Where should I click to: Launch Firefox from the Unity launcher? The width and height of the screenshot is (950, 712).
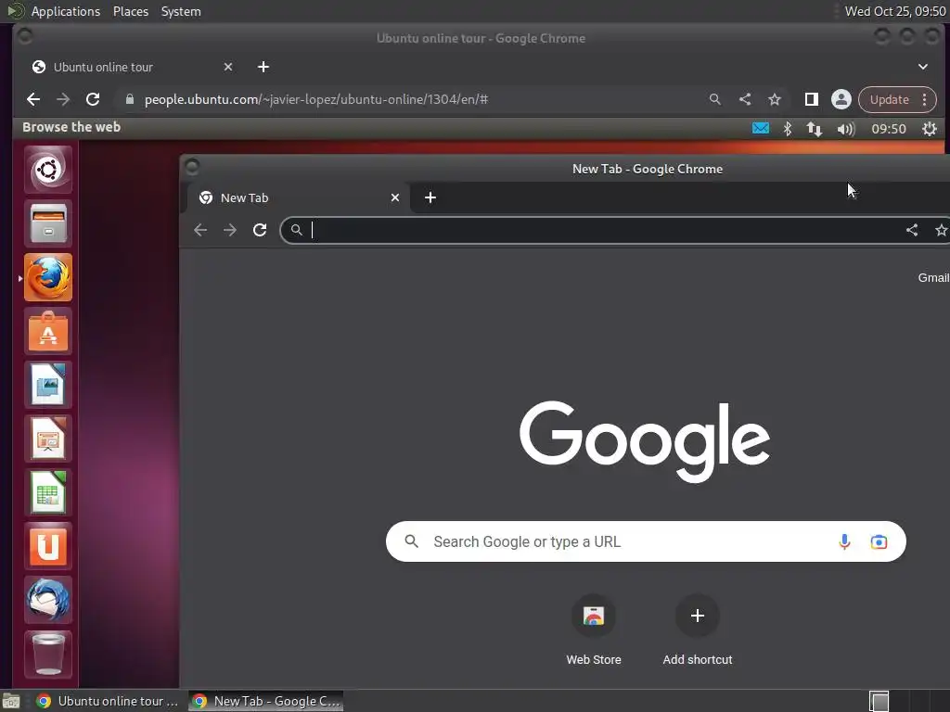coord(48,277)
